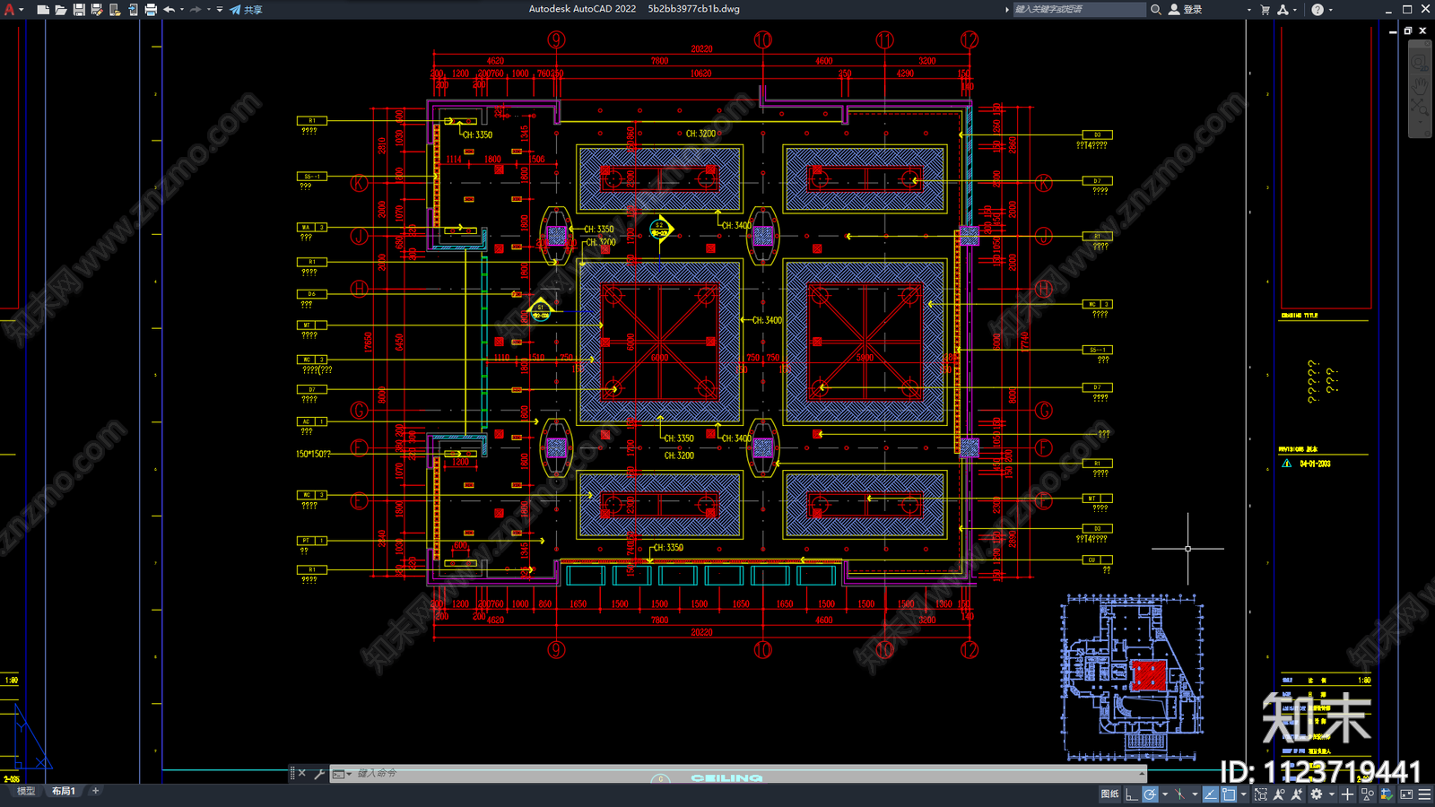This screenshot has width=1435, height=807.
Task: Open status bar Customization menu
Action: click(1424, 794)
